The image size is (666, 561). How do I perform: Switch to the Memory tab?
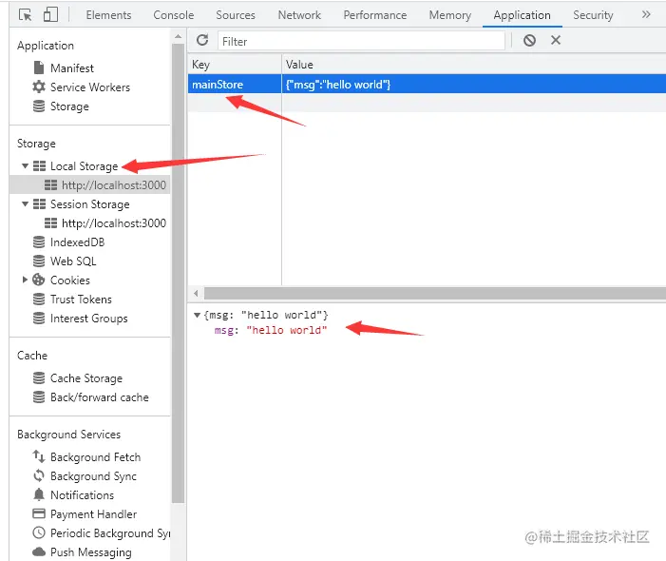point(449,15)
